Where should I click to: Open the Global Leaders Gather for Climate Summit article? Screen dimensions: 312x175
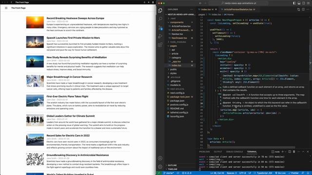point(71,116)
